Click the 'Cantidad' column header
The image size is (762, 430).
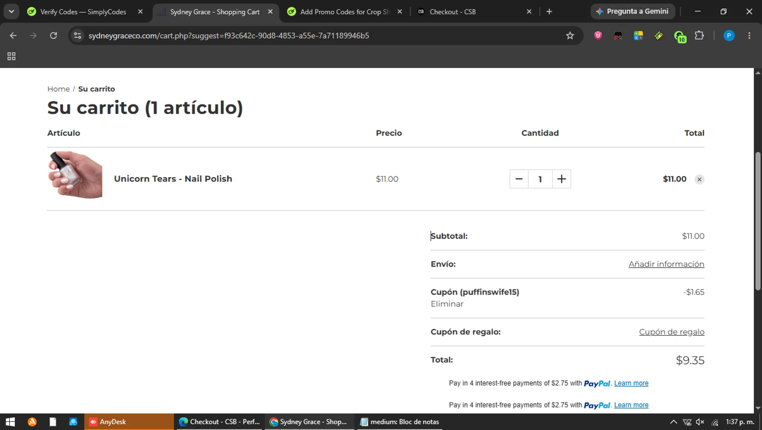pyautogui.click(x=540, y=133)
